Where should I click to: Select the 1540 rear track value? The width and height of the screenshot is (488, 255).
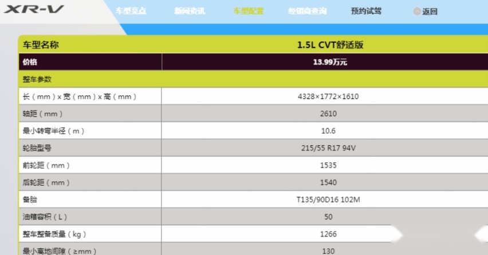click(328, 182)
